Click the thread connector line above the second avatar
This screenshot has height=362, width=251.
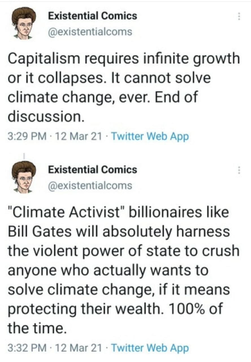[x=24, y=156]
